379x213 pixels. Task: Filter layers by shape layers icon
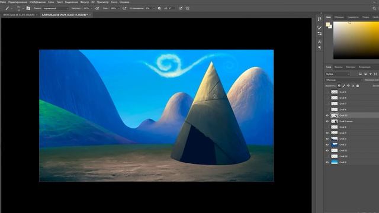[x=375, y=74]
